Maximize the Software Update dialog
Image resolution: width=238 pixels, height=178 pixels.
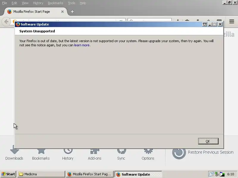214,24
